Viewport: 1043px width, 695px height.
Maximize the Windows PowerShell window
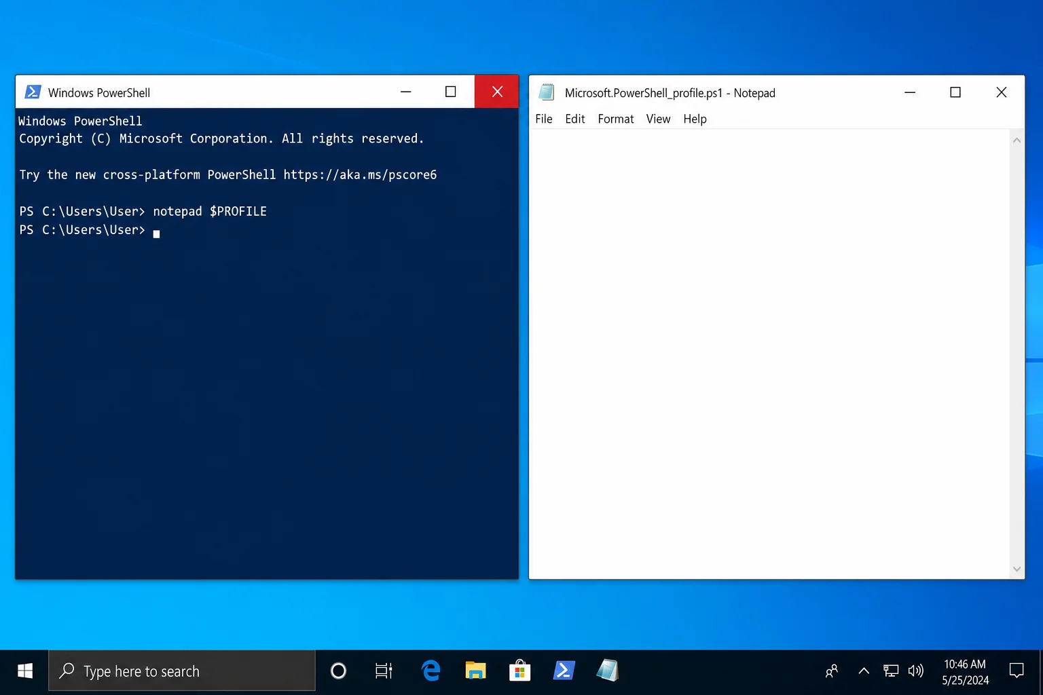pos(450,92)
